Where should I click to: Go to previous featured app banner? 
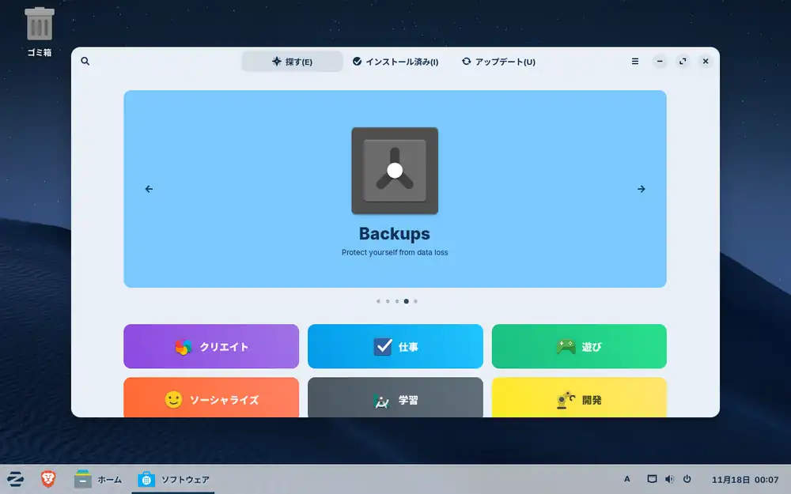tap(149, 189)
